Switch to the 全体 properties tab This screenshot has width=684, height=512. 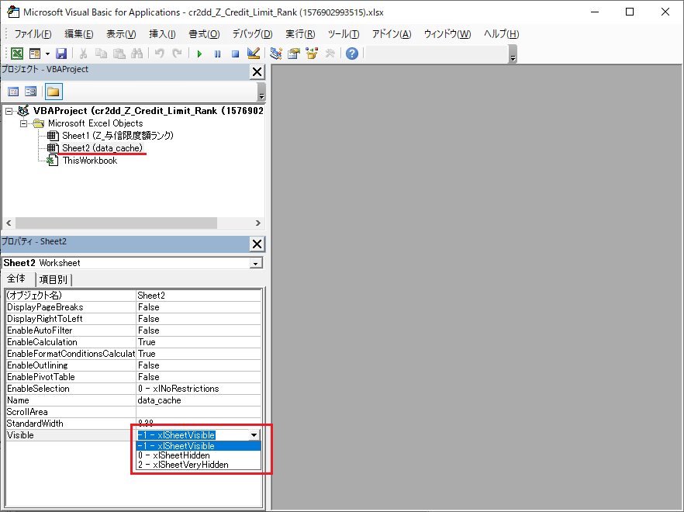(17, 279)
